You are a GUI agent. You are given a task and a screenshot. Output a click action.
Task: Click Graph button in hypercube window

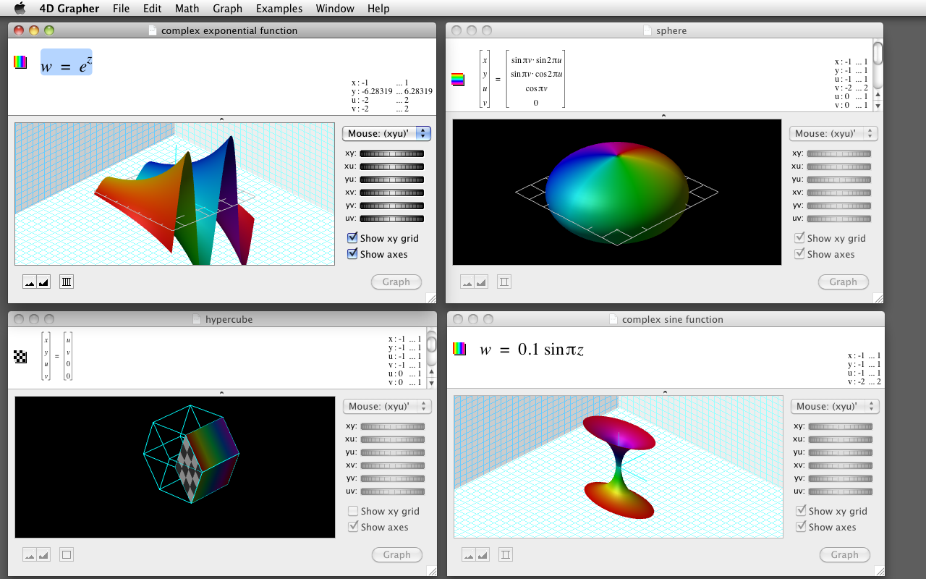pos(397,555)
